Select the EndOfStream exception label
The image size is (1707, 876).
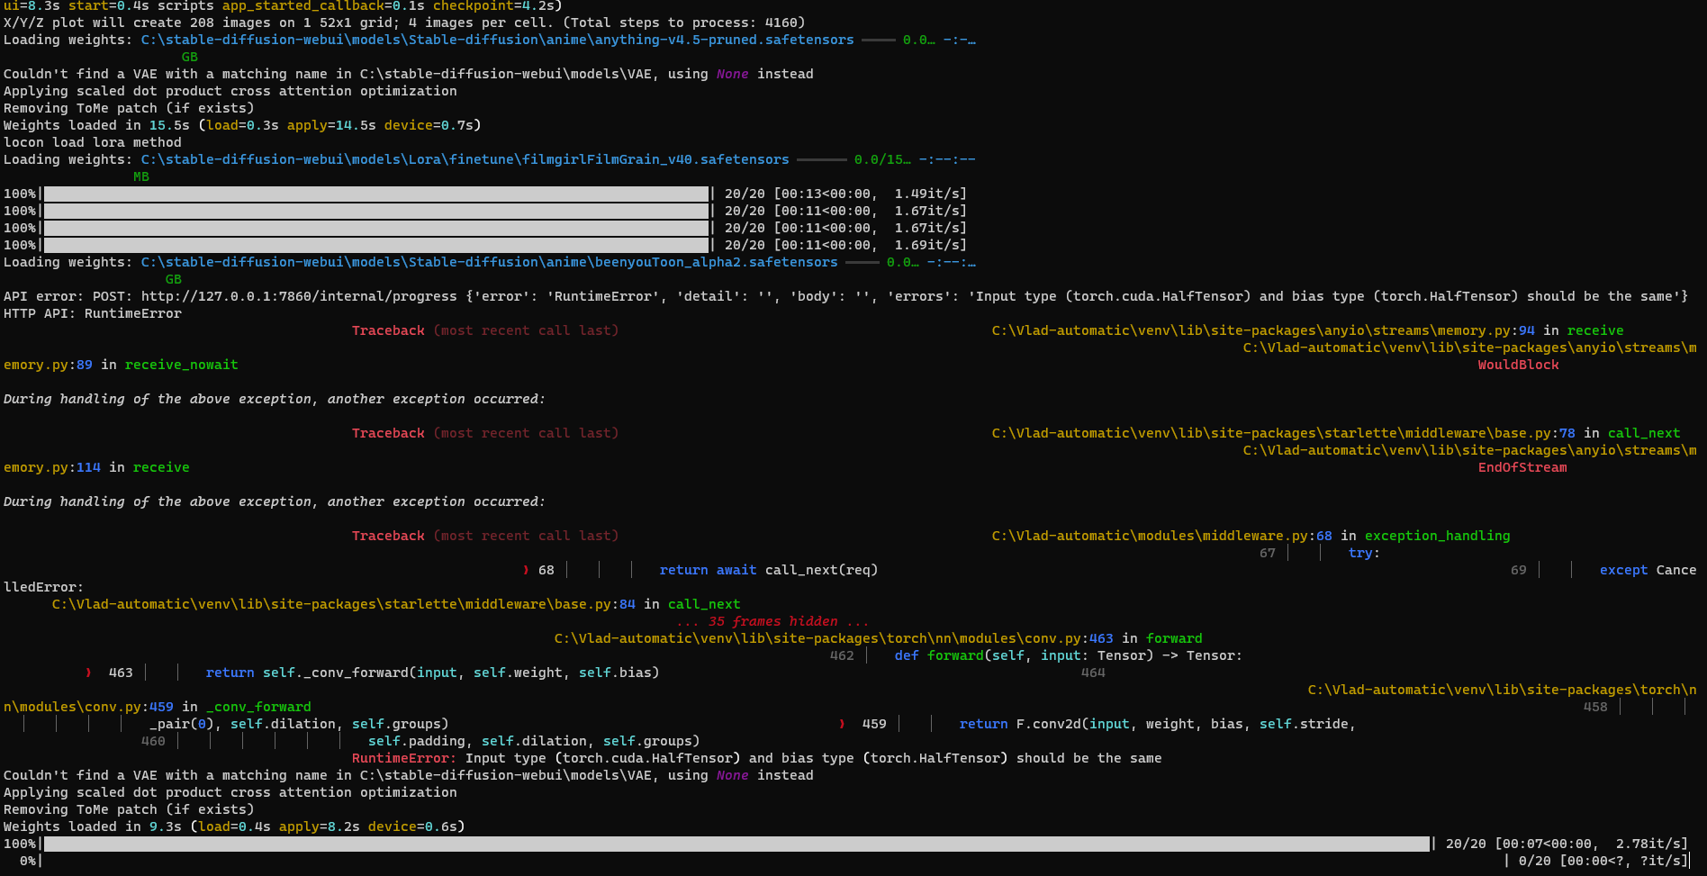[1522, 467]
